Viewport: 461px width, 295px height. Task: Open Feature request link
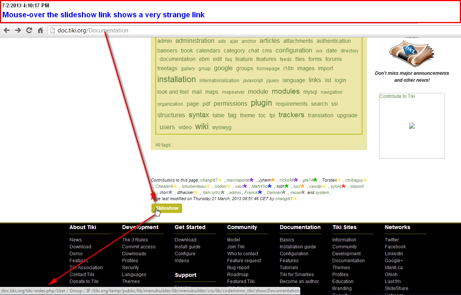click(x=244, y=261)
